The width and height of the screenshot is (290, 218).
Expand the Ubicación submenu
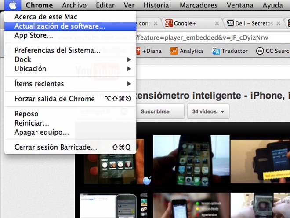coord(129,69)
